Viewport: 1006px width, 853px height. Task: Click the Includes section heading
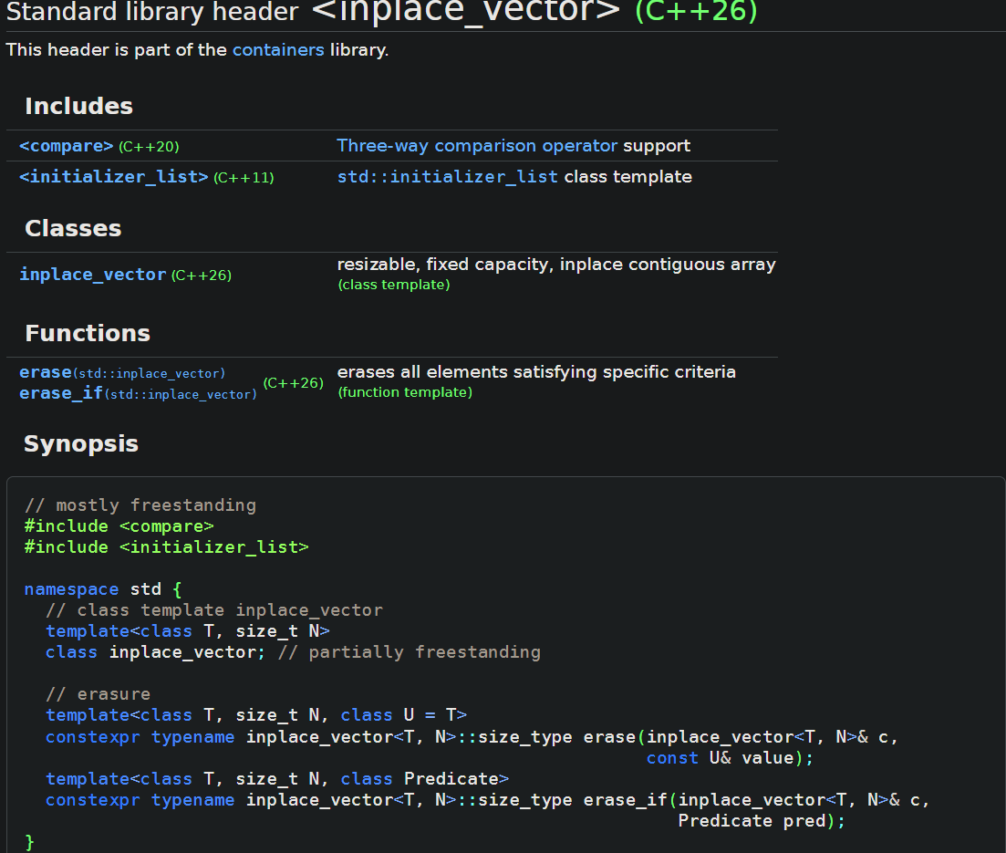pyautogui.click(x=79, y=106)
